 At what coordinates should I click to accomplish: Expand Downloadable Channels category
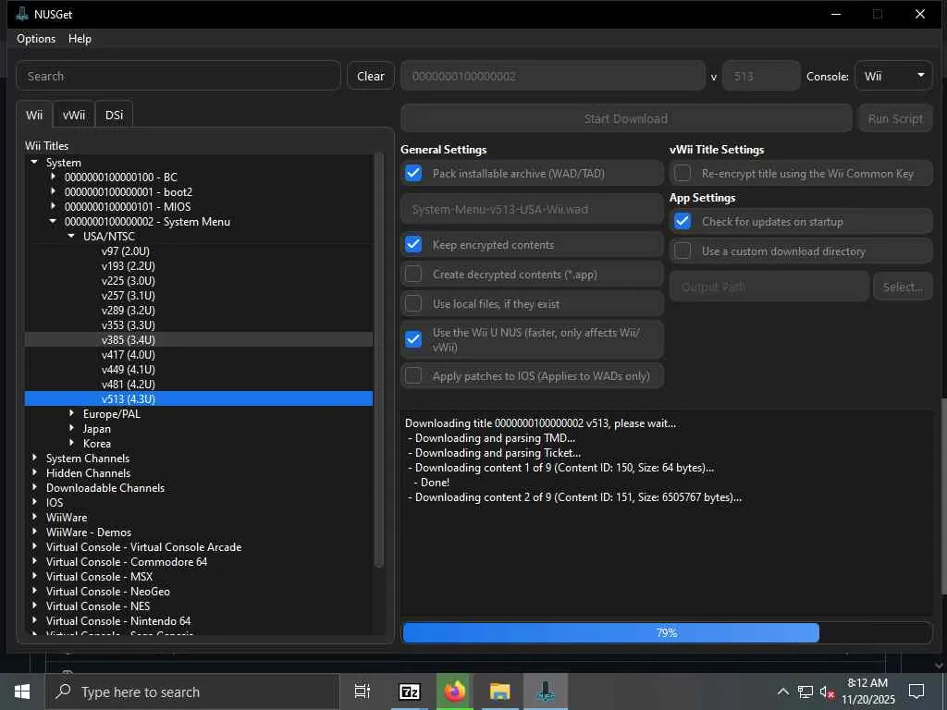pyautogui.click(x=34, y=487)
